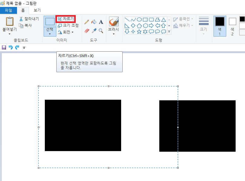Screen dimensions: 245x181
Task: Click 복사 (Copy) button
Action: [x=25, y=25]
